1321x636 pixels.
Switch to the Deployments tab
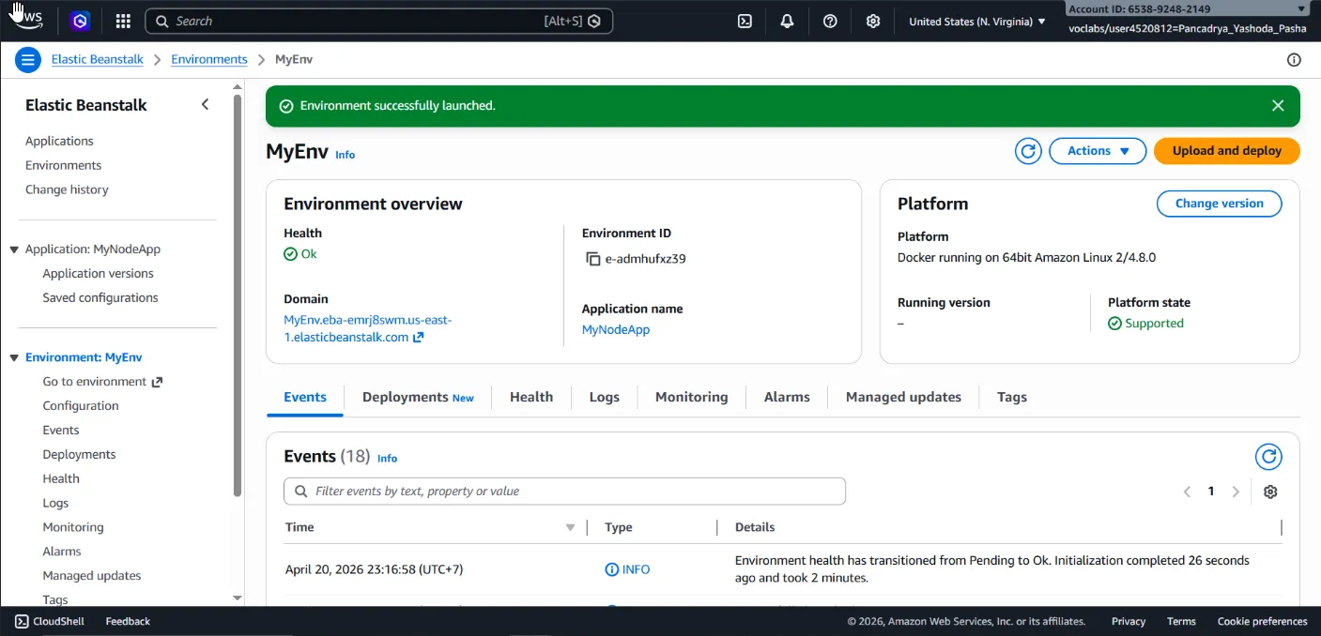coord(418,398)
